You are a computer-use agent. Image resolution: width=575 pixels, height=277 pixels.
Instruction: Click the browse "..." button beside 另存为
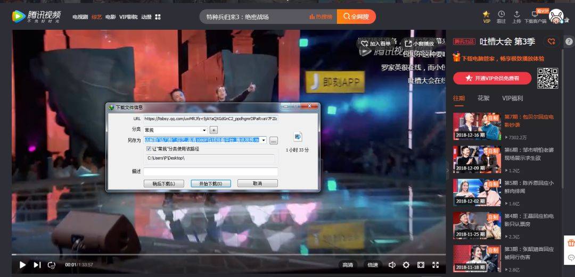click(x=274, y=140)
